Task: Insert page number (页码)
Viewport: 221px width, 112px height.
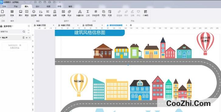Action: (x=104, y=13)
